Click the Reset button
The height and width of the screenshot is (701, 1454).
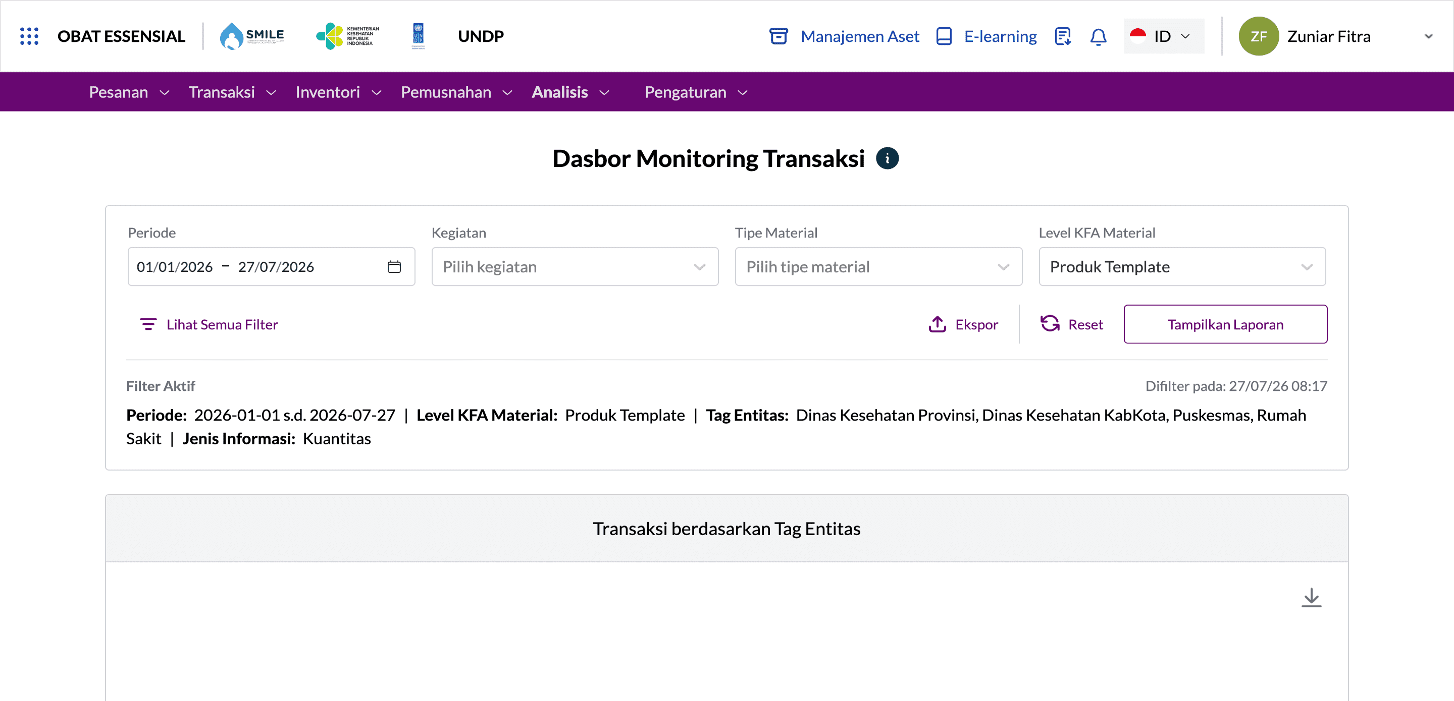click(1071, 324)
